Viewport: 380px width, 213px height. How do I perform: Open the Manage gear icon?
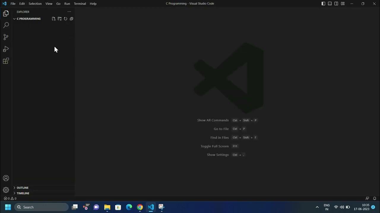[x=6, y=190]
